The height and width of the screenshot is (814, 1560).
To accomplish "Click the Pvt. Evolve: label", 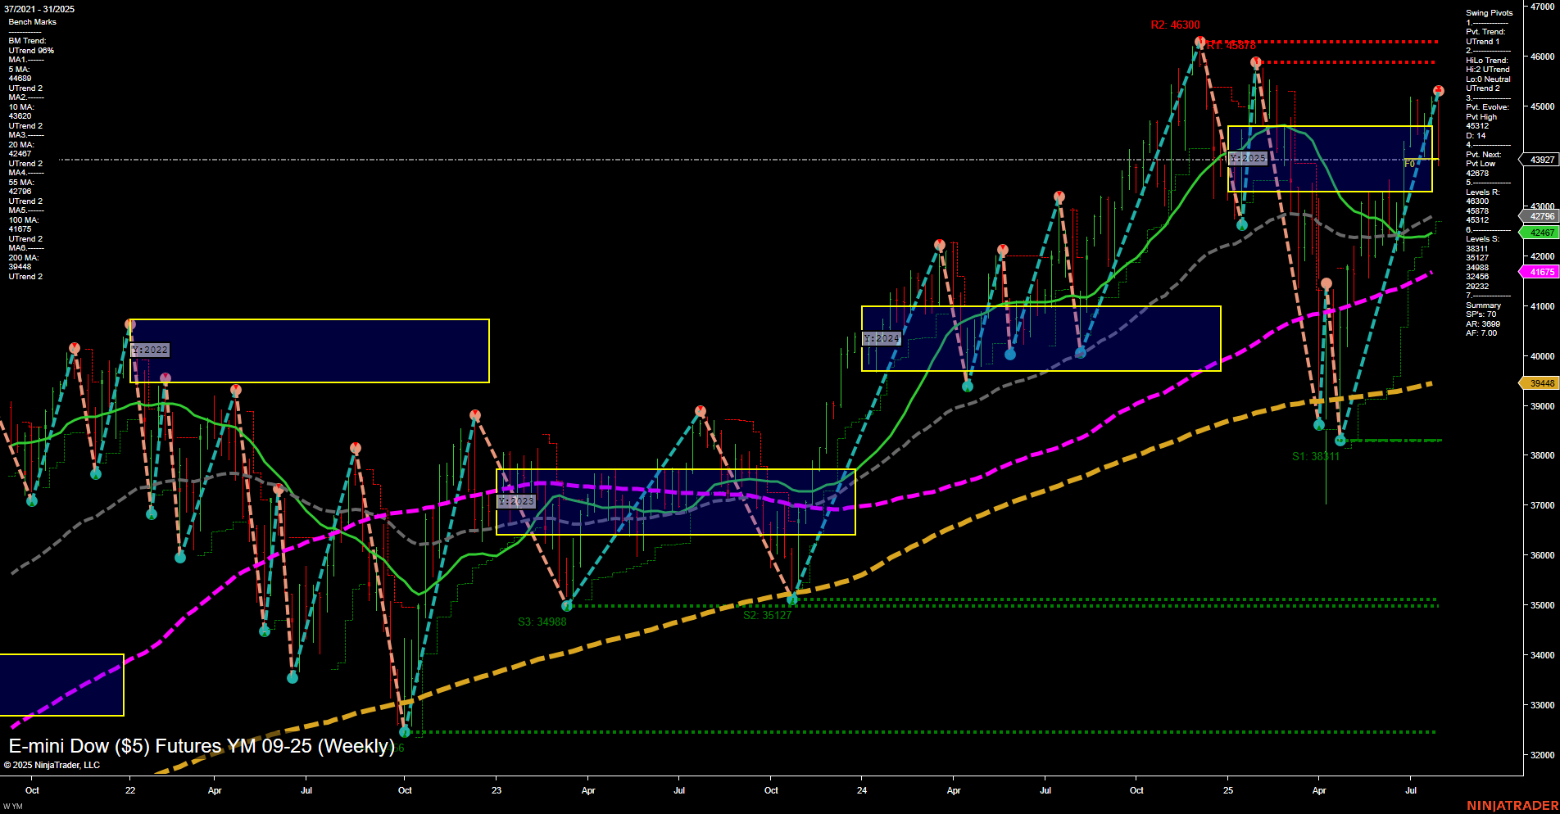I will pyautogui.click(x=1487, y=107).
